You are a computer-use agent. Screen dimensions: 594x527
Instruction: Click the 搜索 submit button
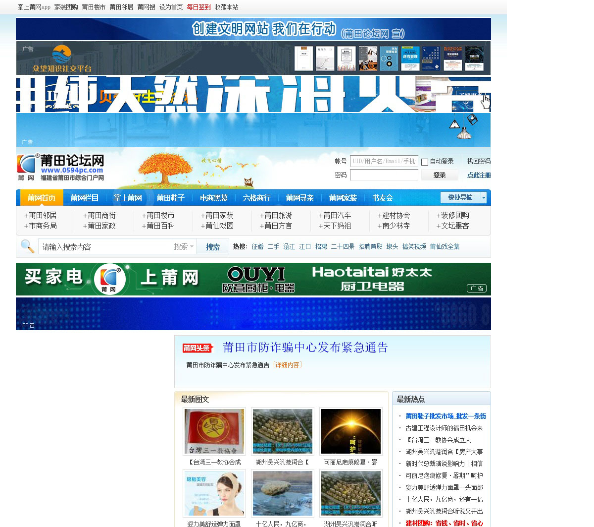point(213,246)
